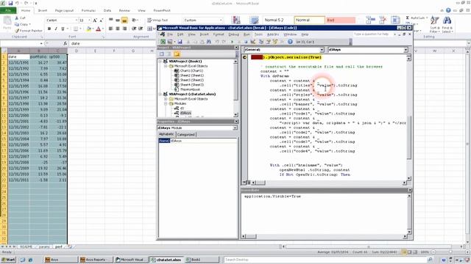Click the Sort & Filter icon
The height and width of the screenshot is (264, 471).
coord(434,24)
